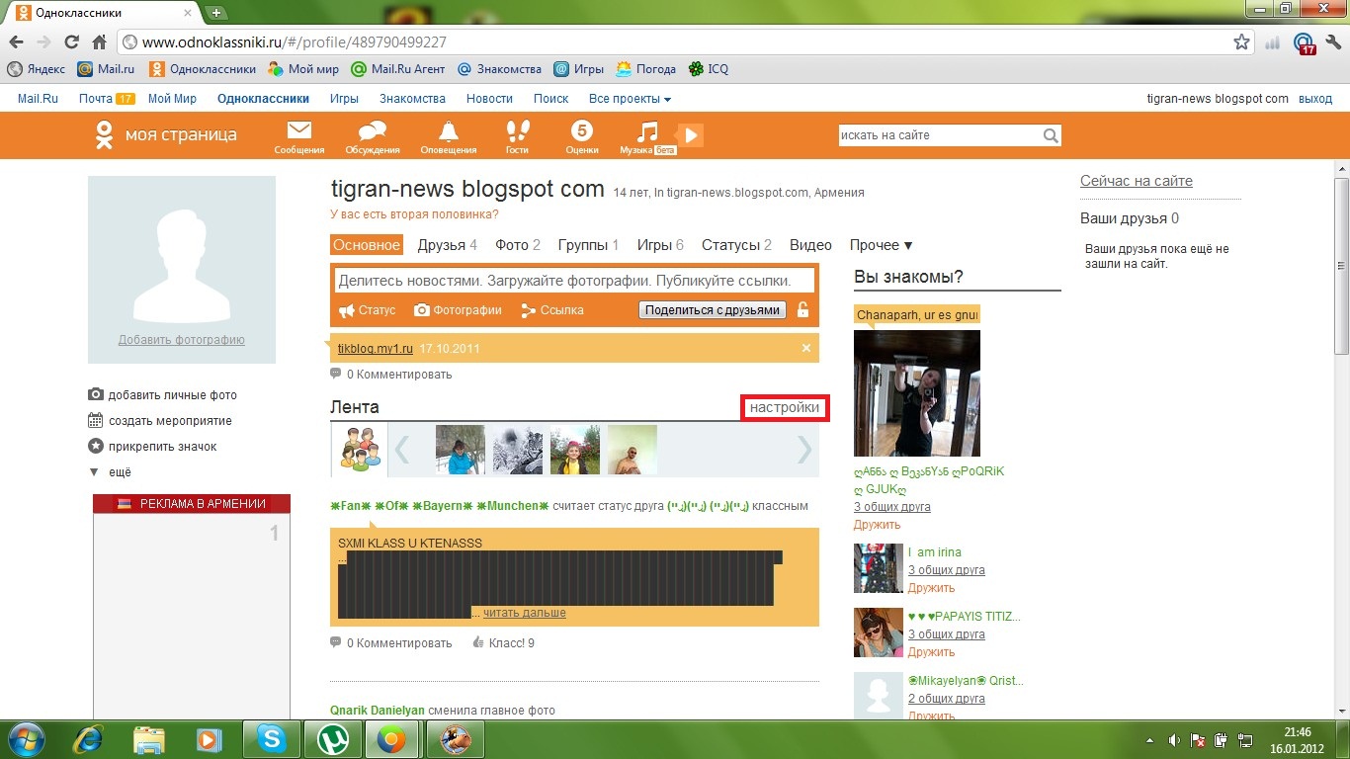Open uTorrent from the taskbar
Viewport: 1350px width, 759px height.
[x=332, y=739]
